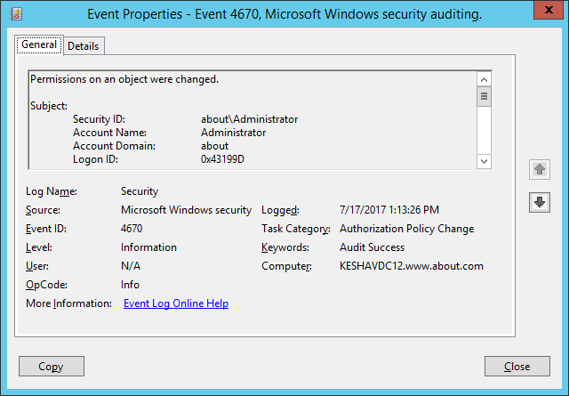
Task: Switch to the Details tab
Action: pyautogui.click(x=84, y=46)
